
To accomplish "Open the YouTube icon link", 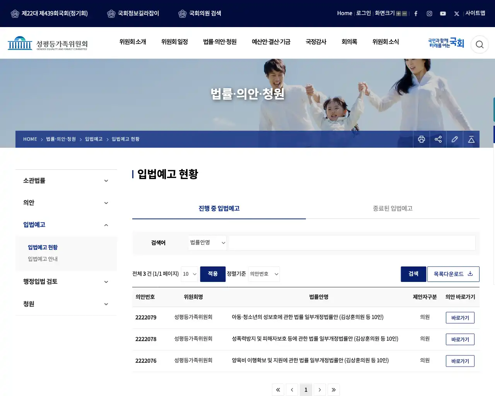I will pos(443,14).
